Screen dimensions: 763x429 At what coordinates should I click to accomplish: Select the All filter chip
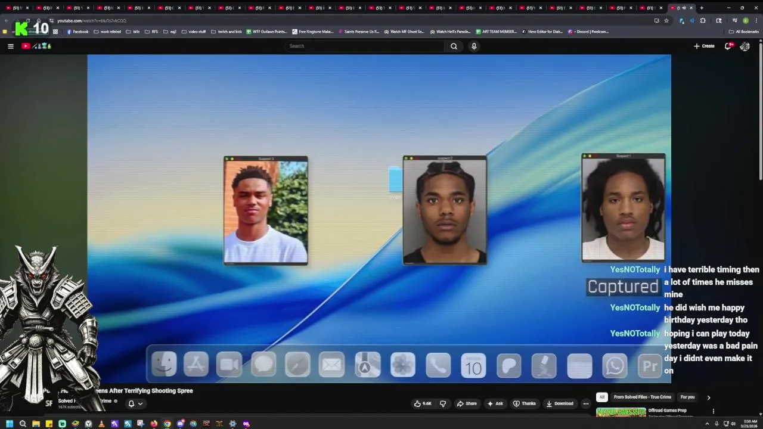pyautogui.click(x=602, y=397)
